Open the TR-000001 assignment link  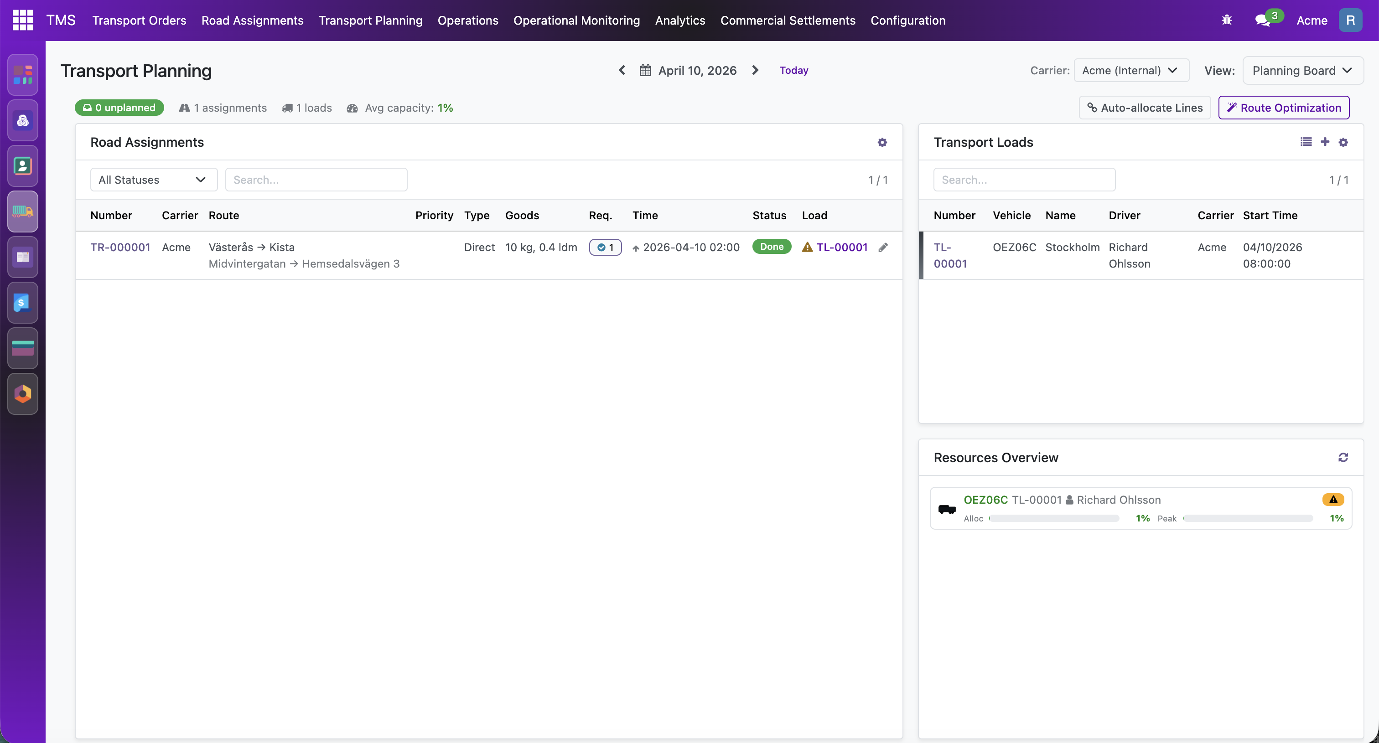coord(120,247)
